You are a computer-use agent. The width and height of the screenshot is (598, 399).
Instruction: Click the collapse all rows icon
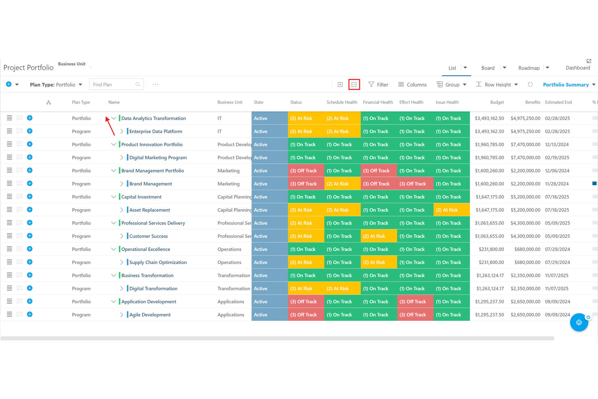[354, 84]
